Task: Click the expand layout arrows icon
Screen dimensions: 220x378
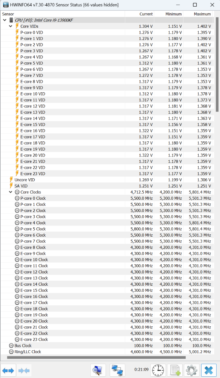Action: coord(8,370)
